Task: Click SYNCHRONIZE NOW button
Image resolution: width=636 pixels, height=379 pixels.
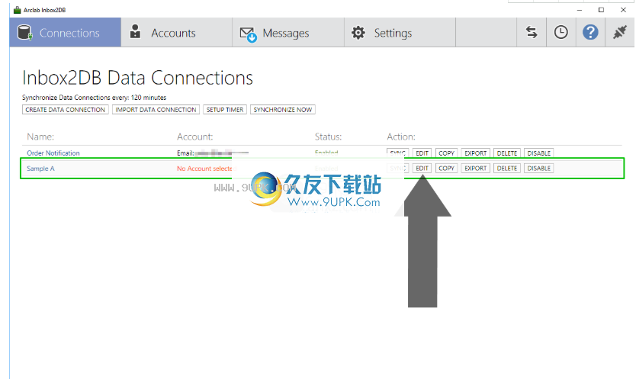Action: pos(283,110)
